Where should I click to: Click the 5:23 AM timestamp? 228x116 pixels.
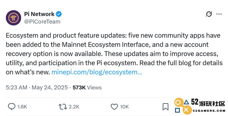click(x=17, y=88)
